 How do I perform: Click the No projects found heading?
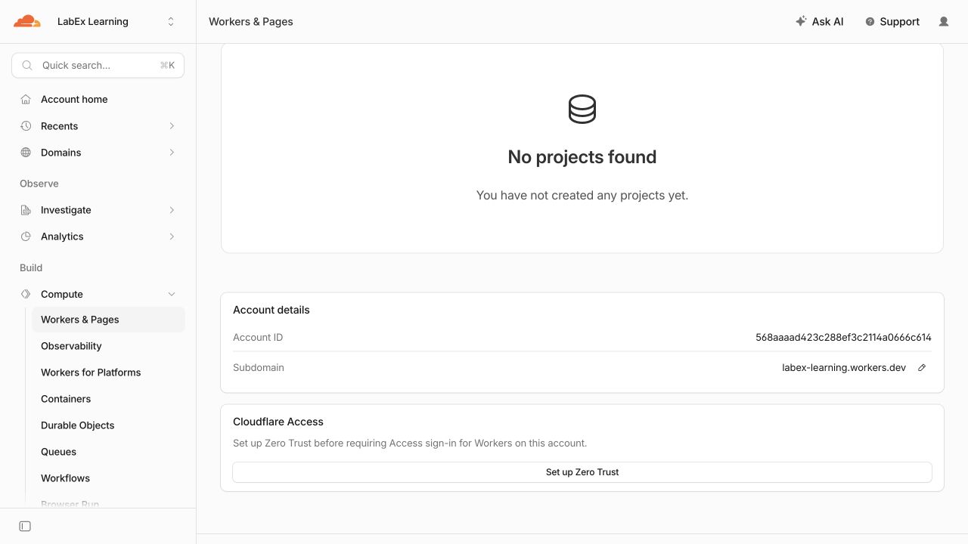(582, 157)
